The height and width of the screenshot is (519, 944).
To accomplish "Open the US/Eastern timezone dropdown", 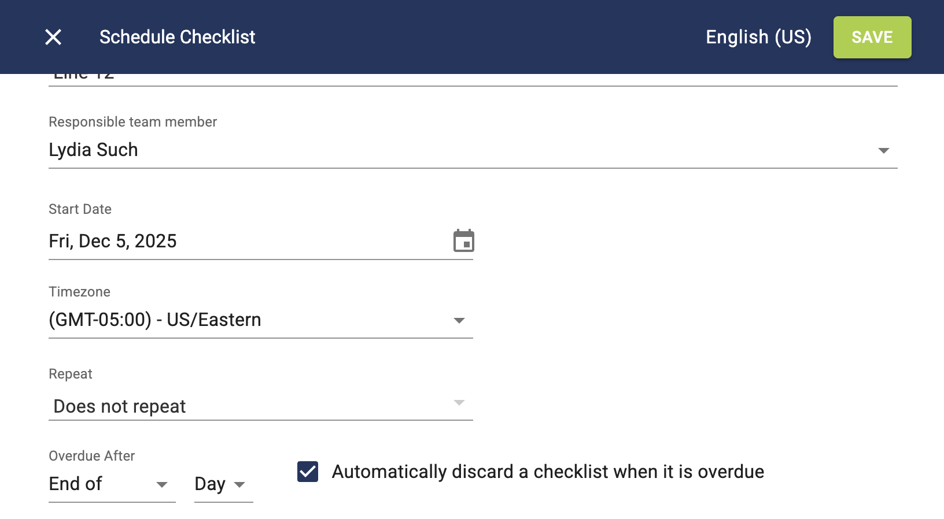I will point(249,320).
